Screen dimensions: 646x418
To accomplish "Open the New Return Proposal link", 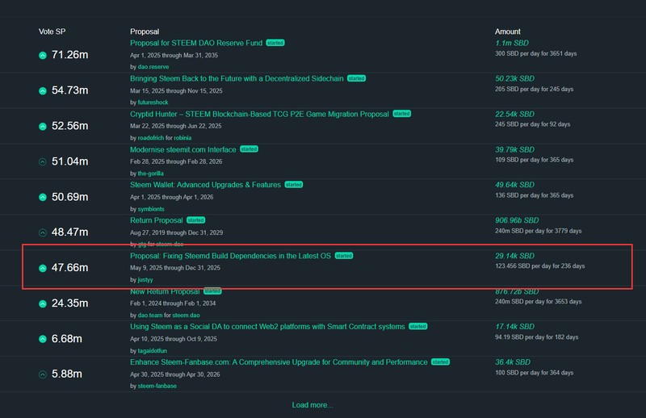I will [x=165, y=291].
